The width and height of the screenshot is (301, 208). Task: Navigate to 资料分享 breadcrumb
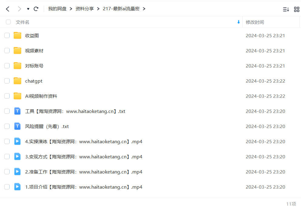pyautogui.click(x=84, y=9)
